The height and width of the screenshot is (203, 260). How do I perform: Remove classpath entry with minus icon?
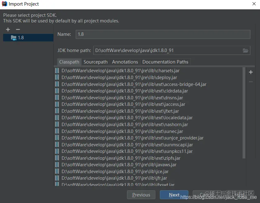(x=251, y=82)
